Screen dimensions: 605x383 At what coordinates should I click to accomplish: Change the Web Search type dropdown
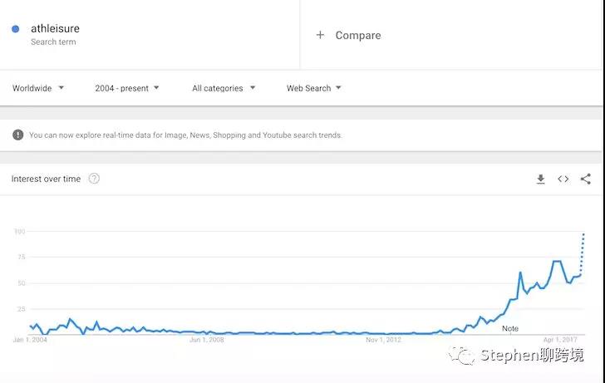pos(313,88)
